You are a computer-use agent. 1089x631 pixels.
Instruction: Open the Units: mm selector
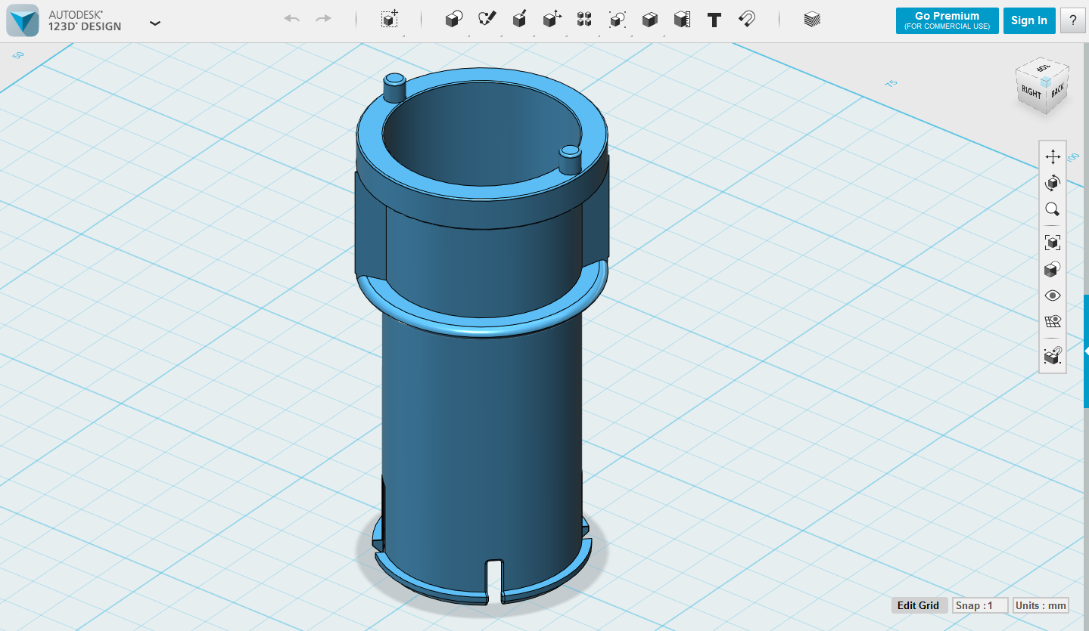pyautogui.click(x=1041, y=605)
